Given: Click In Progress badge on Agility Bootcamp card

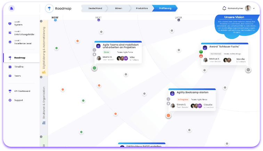Looking at the screenshot, I should 183,100.
